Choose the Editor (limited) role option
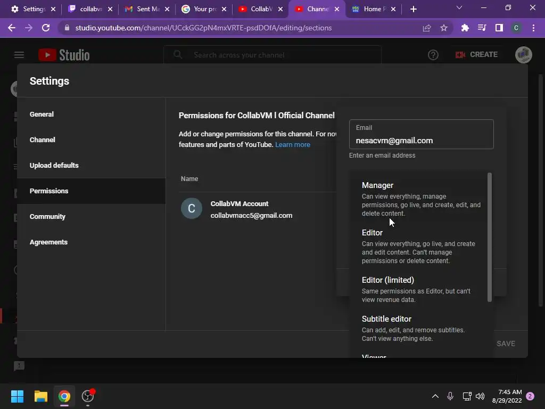Screen dimensions: 545x409 pyautogui.click(x=418, y=289)
